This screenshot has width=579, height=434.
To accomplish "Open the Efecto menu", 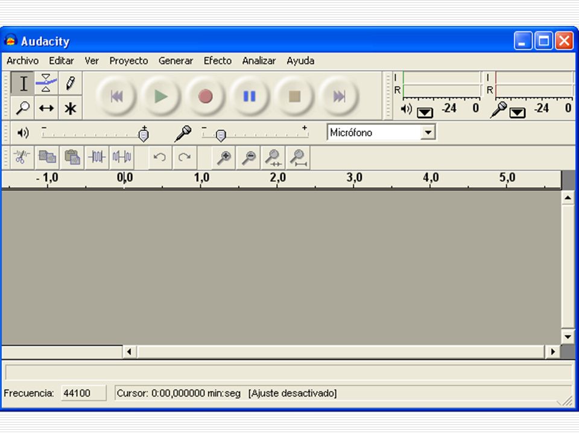I will click(218, 60).
